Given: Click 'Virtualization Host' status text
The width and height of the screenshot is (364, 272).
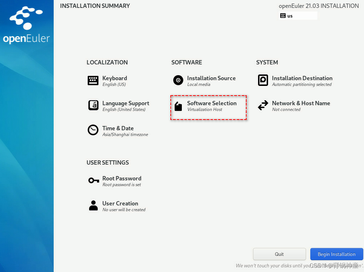Looking at the screenshot, I should click(204, 110).
